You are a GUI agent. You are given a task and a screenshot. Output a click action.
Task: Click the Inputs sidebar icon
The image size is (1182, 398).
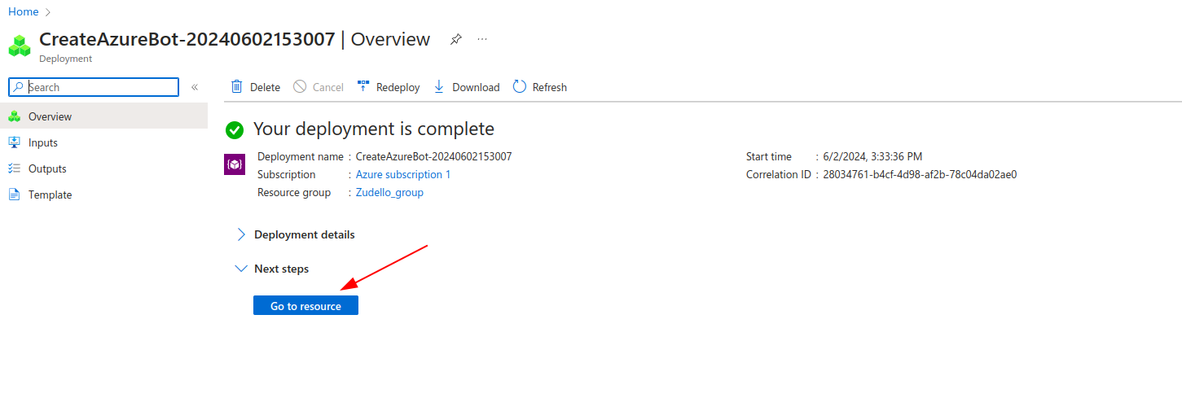click(14, 142)
